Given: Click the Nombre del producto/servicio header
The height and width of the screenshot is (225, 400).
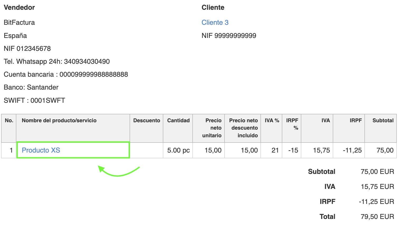Looking at the screenshot, I should click(x=59, y=120).
